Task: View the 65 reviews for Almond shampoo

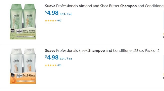Action: tap(59, 21)
